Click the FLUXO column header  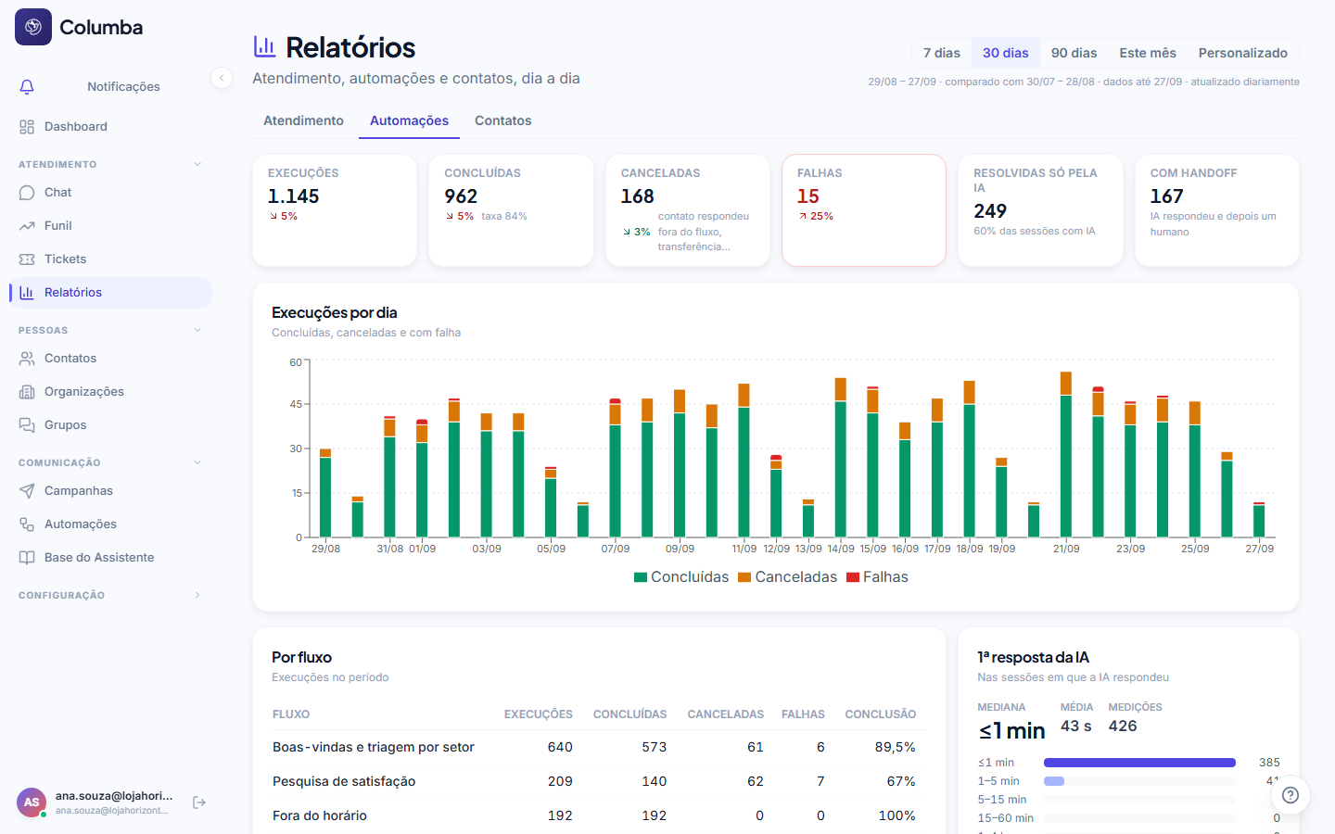tap(291, 714)
